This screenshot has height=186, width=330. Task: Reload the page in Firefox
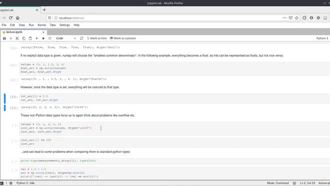pyautogui.click(x=11, y=18)
